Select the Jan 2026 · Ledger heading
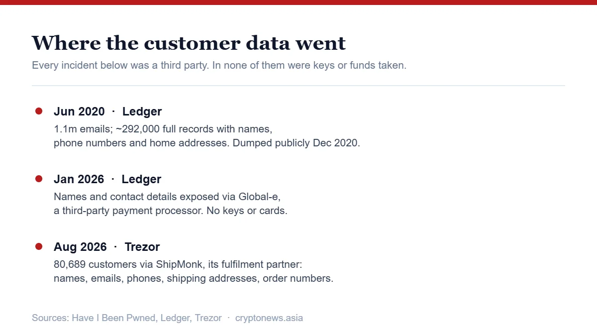 [x=107, y=179]
